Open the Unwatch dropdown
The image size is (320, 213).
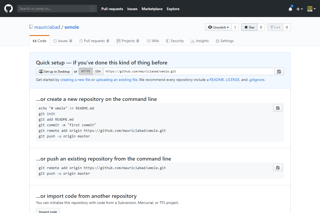(x=218, y=27)
